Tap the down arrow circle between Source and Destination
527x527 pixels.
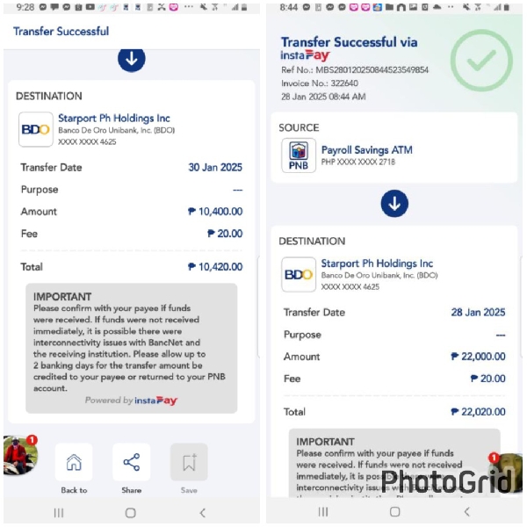[x=394, y=204]
